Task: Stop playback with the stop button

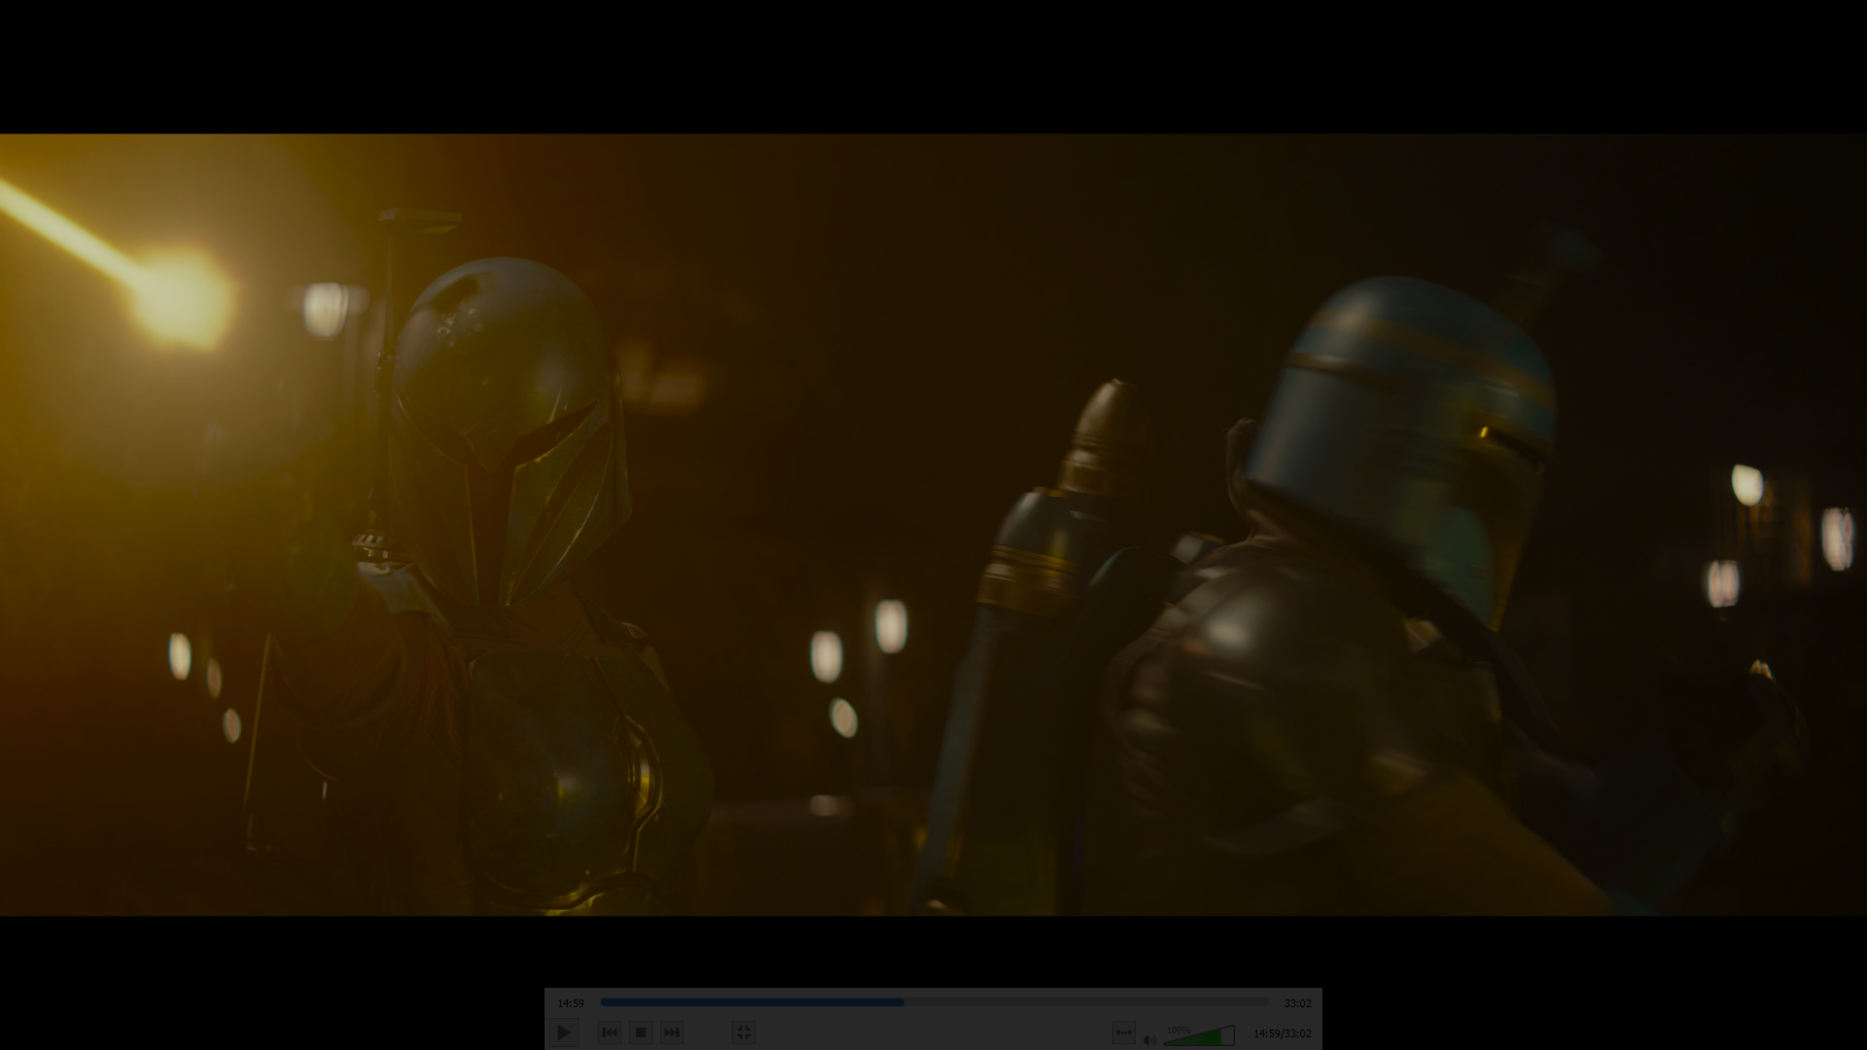Action: [641, 1032]
